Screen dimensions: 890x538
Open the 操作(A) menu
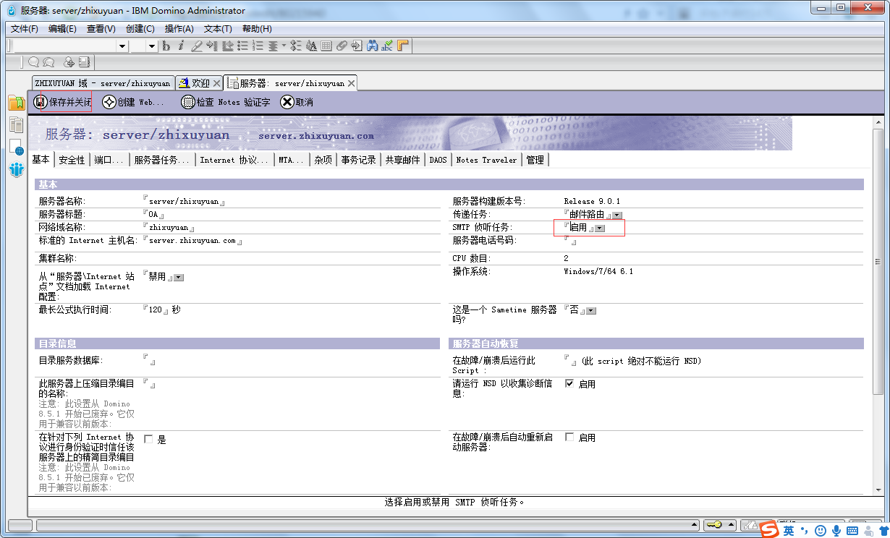tap(179, 29)
